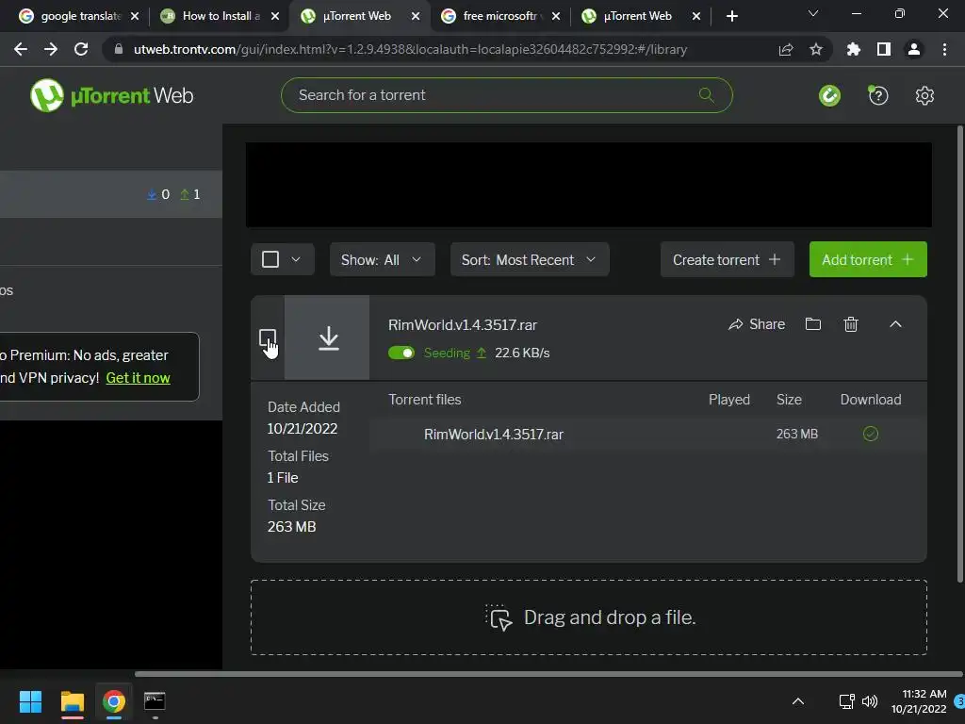The image size is (965, 724).
Task: Show hidden system tray icons
Action: click(797, 701)
